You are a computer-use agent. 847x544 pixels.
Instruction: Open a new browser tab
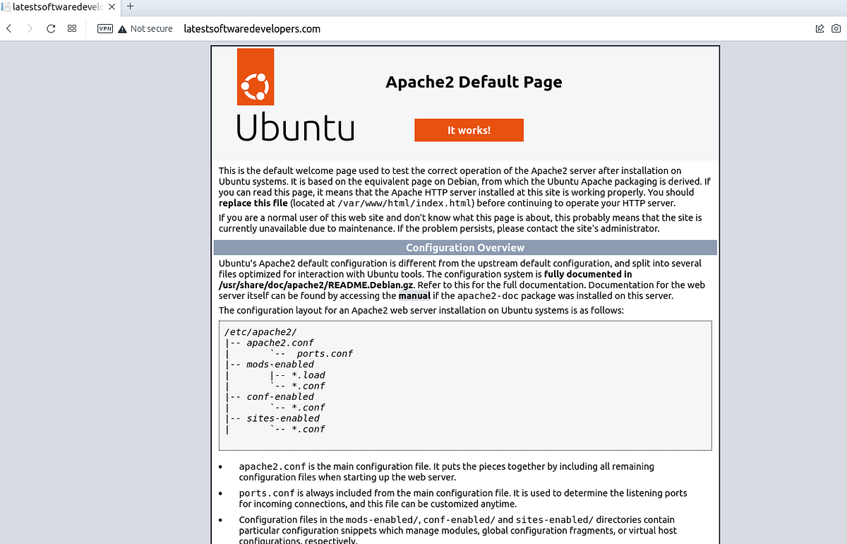pyautogui.click(x=130, y=7)
